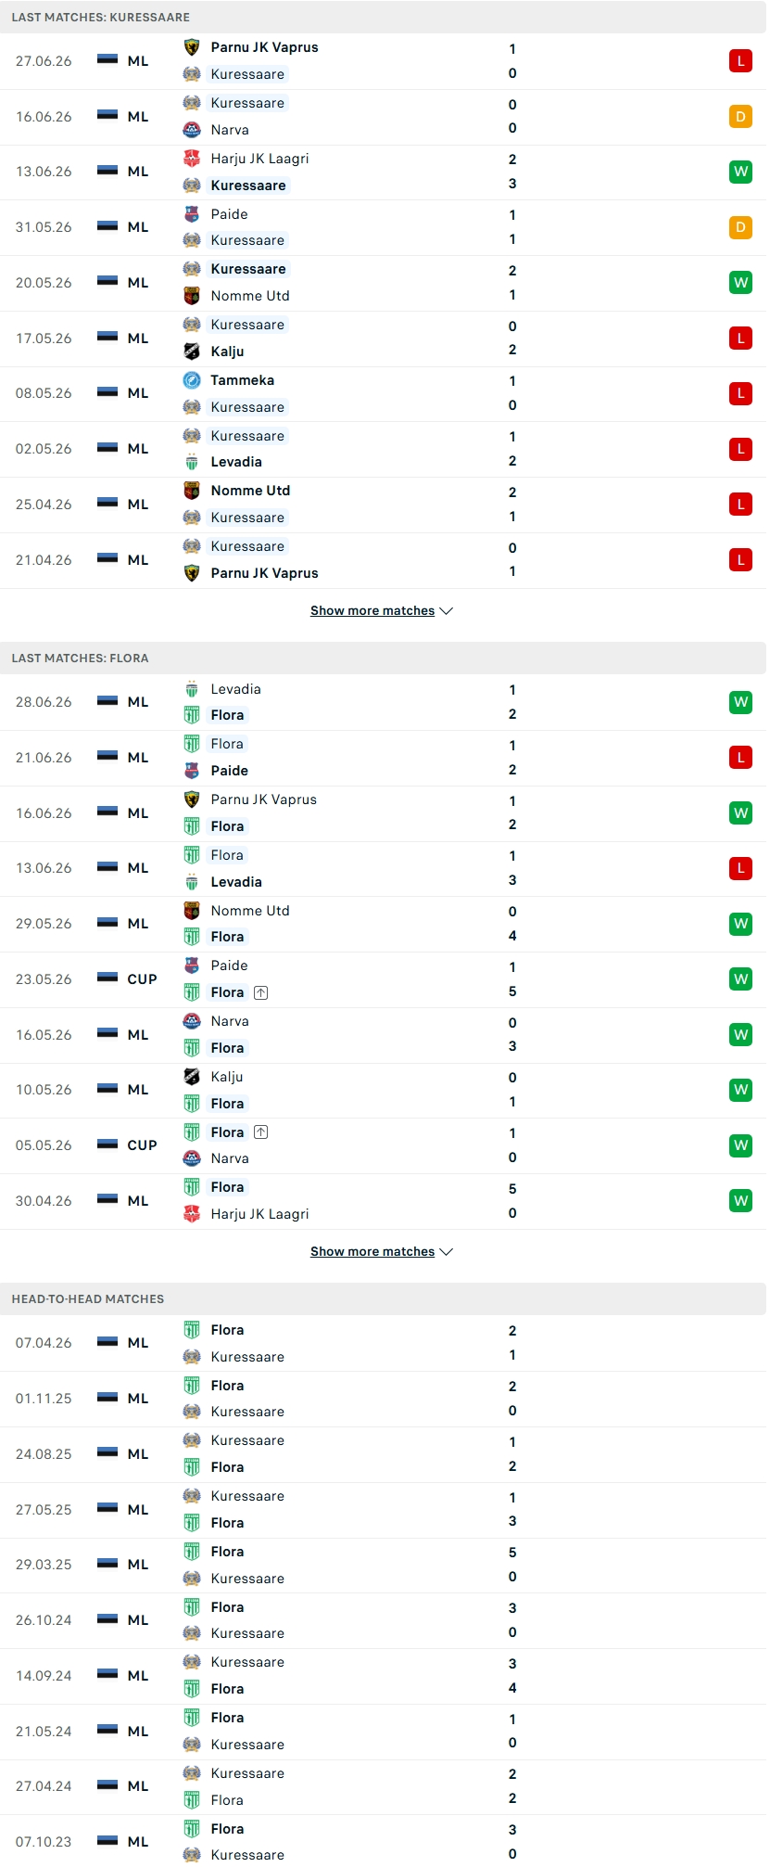The height and width of the screenshot is (1867, 770).
Task: Click the Tammeka team badge on 08.05.26 match
Action: click(192, 380)
